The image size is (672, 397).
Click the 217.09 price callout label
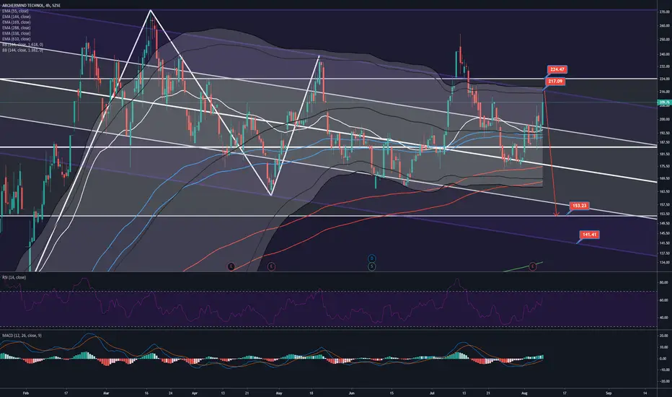tap(556, 81)
